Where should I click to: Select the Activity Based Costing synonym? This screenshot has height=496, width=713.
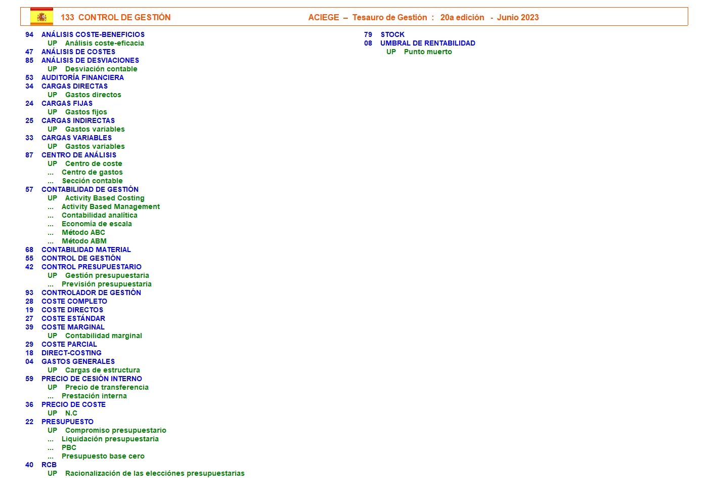point(105,198)
